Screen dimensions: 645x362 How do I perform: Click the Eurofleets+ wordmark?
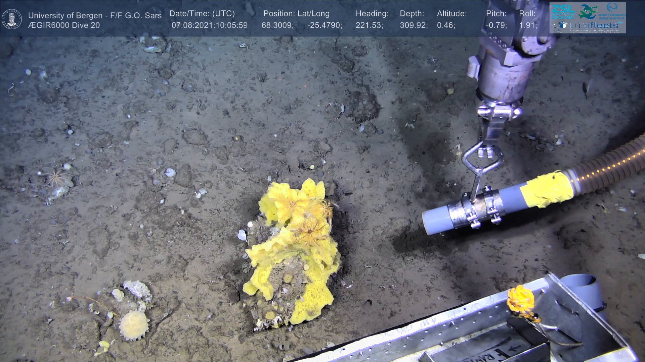pyautogui.click(x=595, y=25)
